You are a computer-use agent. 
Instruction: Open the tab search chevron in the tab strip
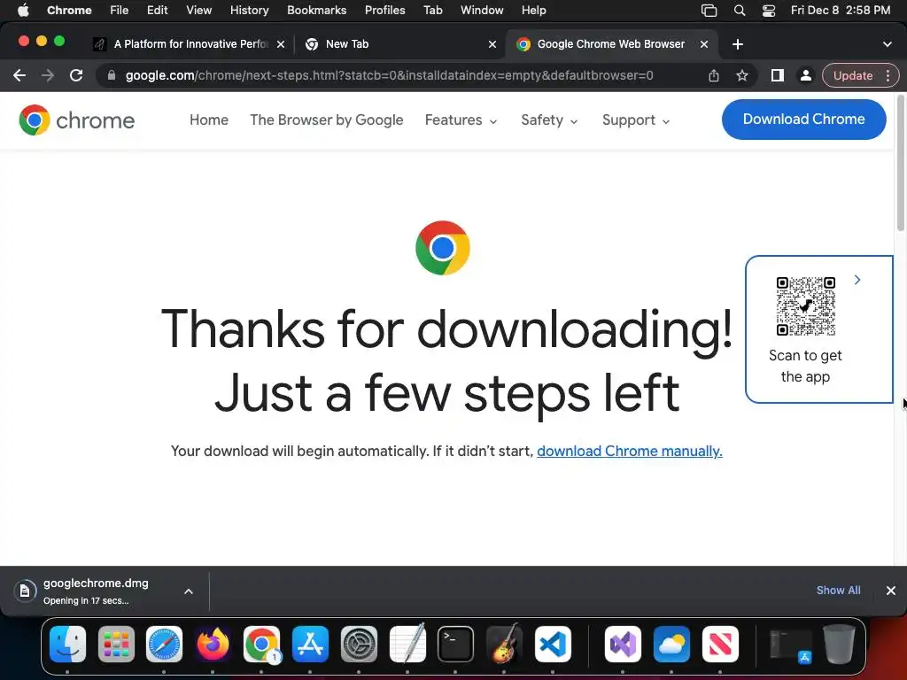tap(888, 44)
